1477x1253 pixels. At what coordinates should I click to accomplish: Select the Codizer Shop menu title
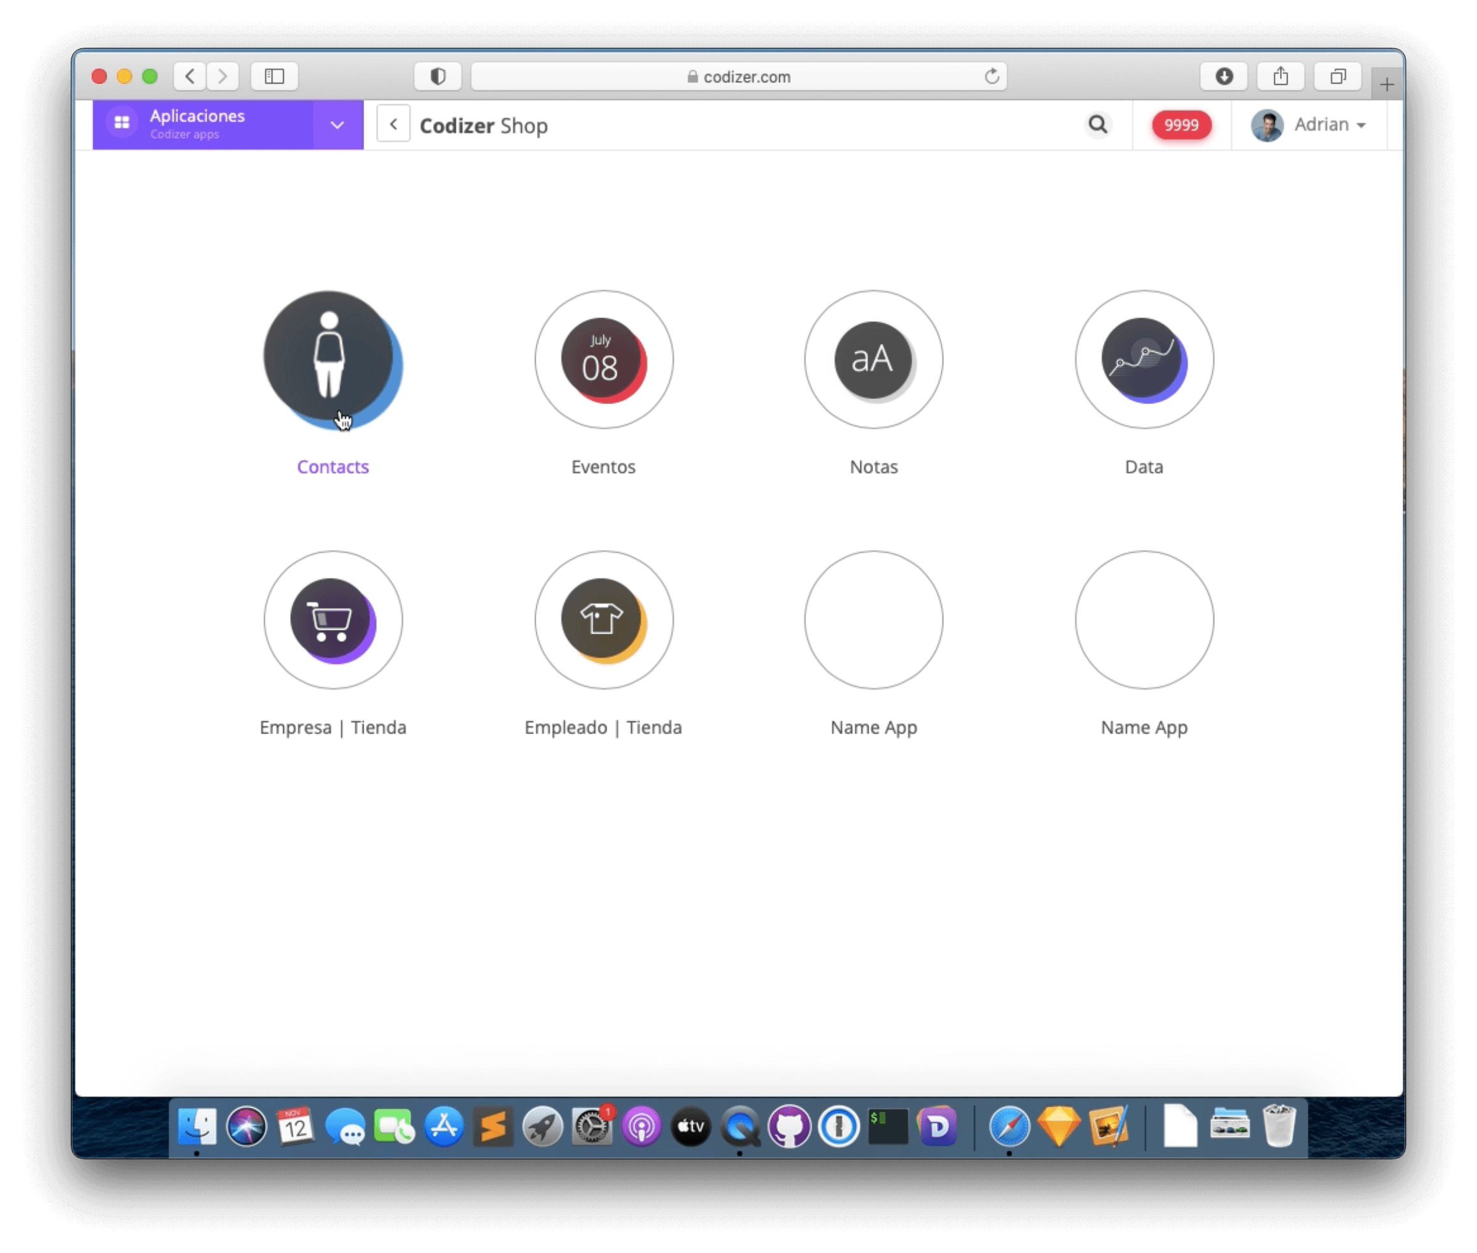point(485,124)
